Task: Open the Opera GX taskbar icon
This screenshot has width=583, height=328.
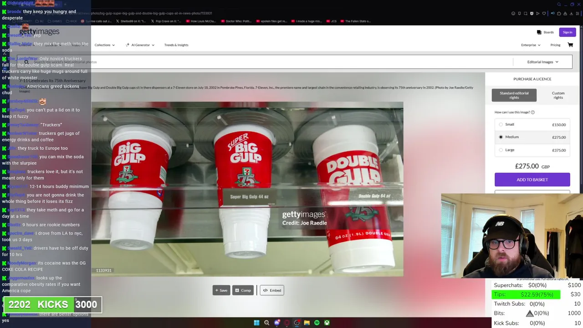Action: (x=287, y=323)
